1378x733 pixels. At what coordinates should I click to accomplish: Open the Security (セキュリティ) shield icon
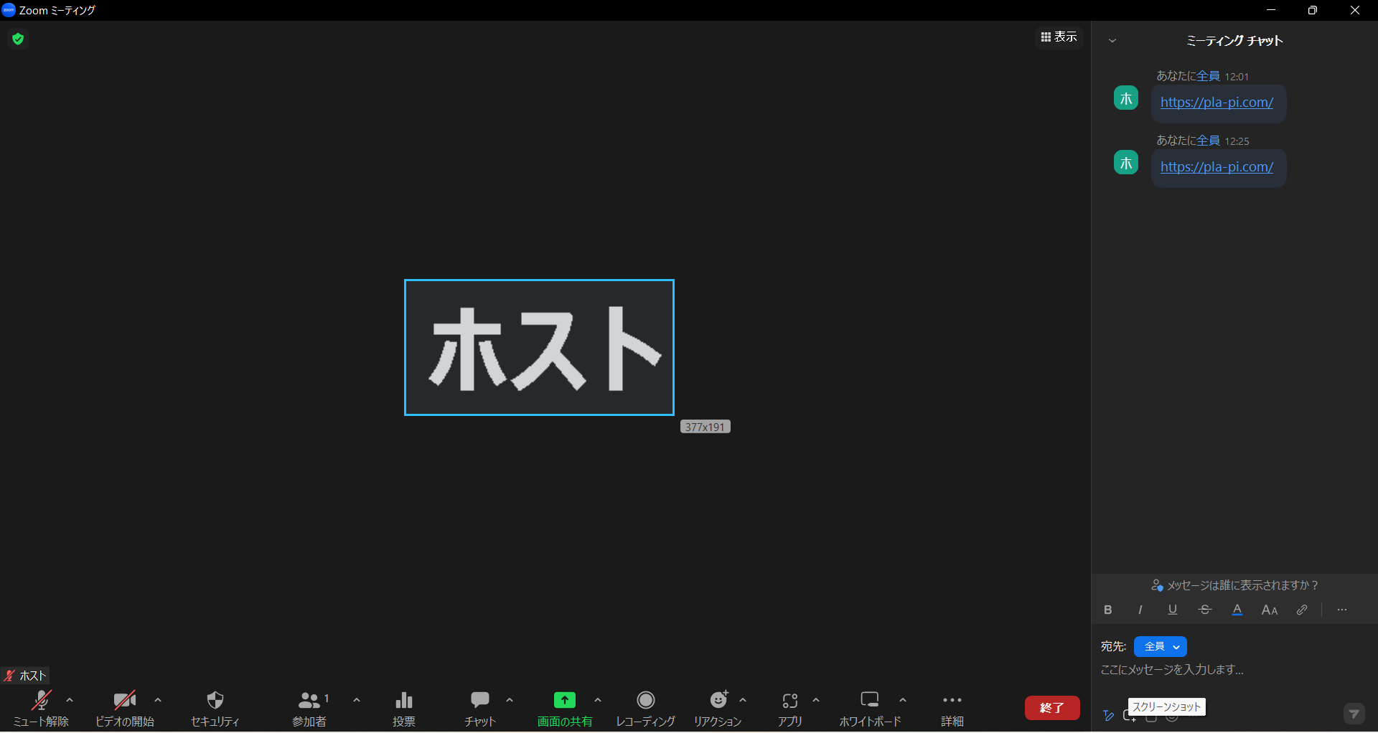[215, 701]
